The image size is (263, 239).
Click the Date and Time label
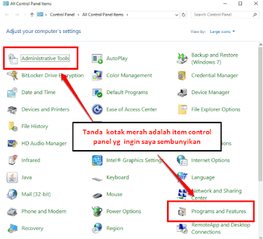click(x=38, y=92)
